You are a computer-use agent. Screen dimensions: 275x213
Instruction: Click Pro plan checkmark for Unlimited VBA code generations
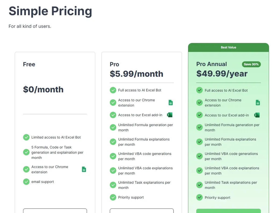click(x=113, y=156)
